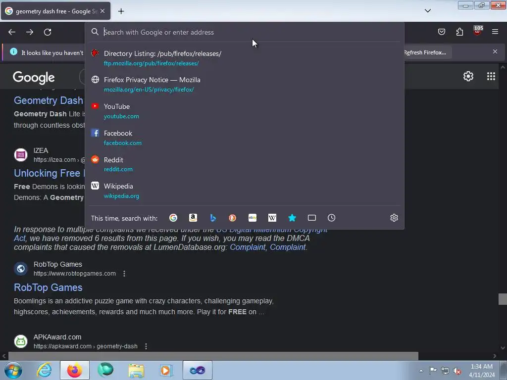Open the second Complaint link

288,247
